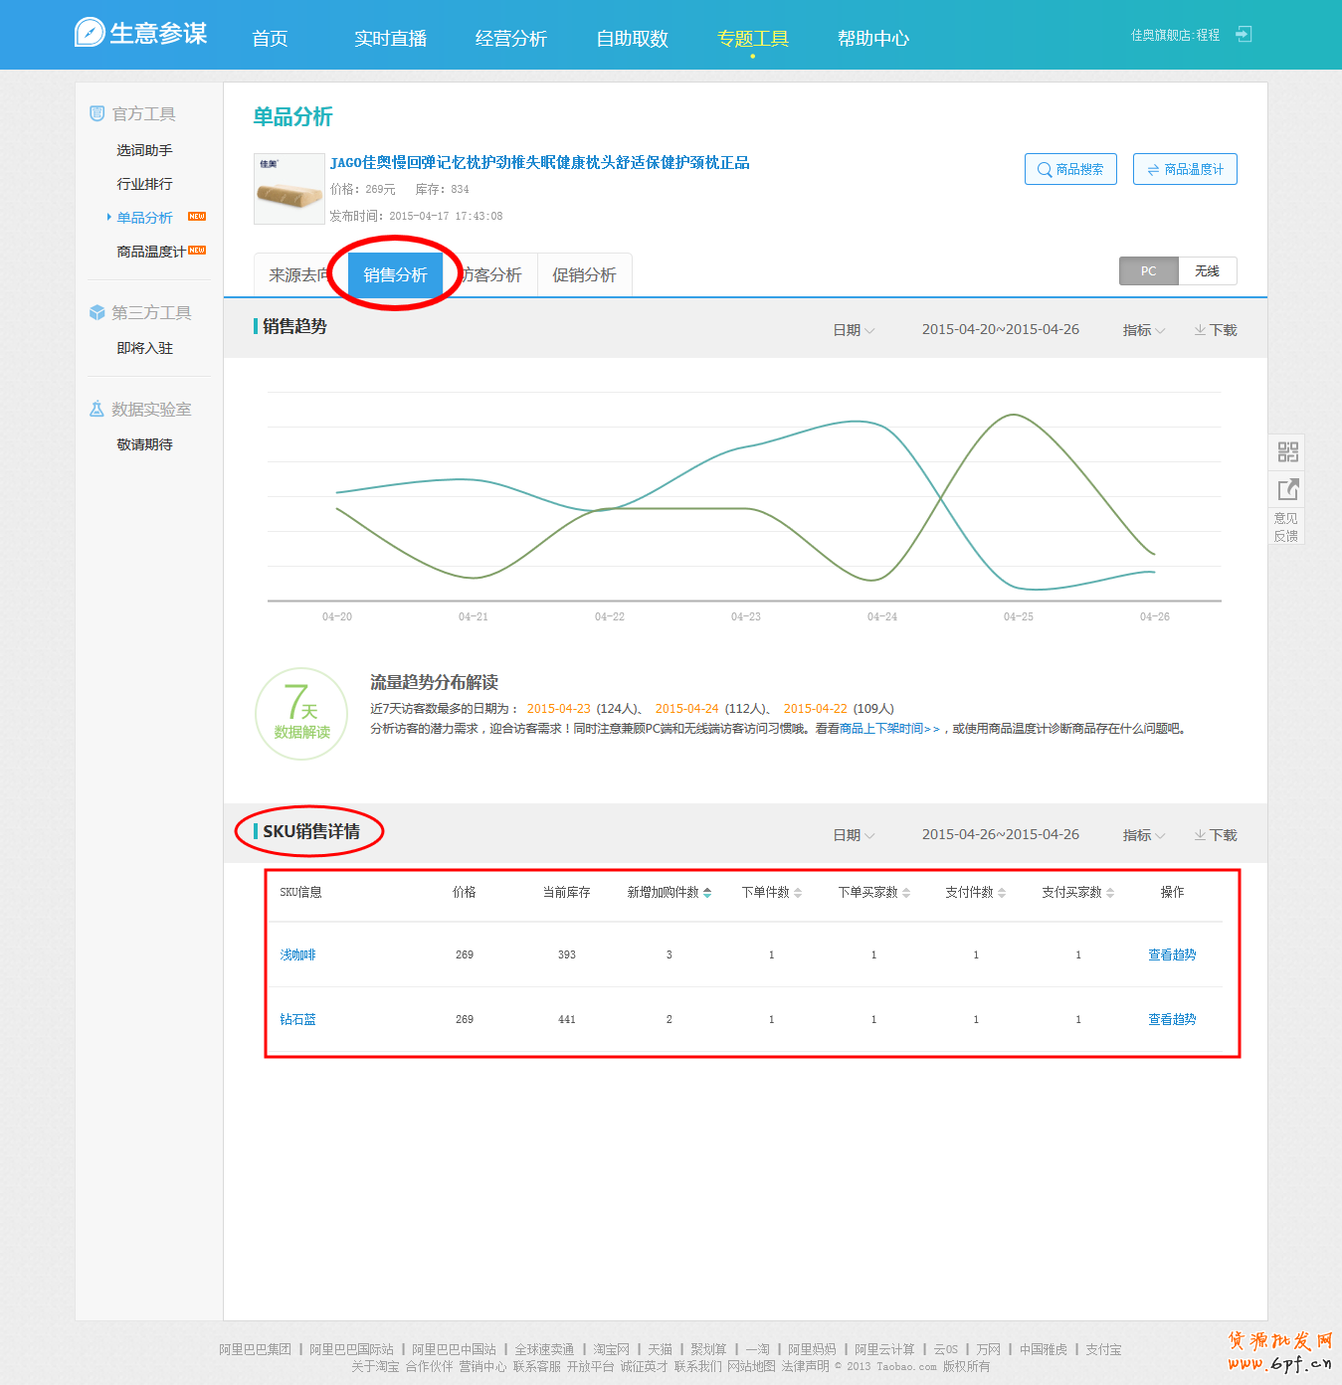Image resolution: width=1342 pixels, height=1385 pixels.
Task: Click the 商品温度计 button
Action: point(1185,169)
